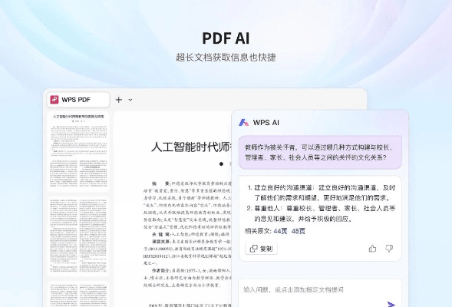
Task: Click the document title 人工智能时代
Action: pos(191,147)
